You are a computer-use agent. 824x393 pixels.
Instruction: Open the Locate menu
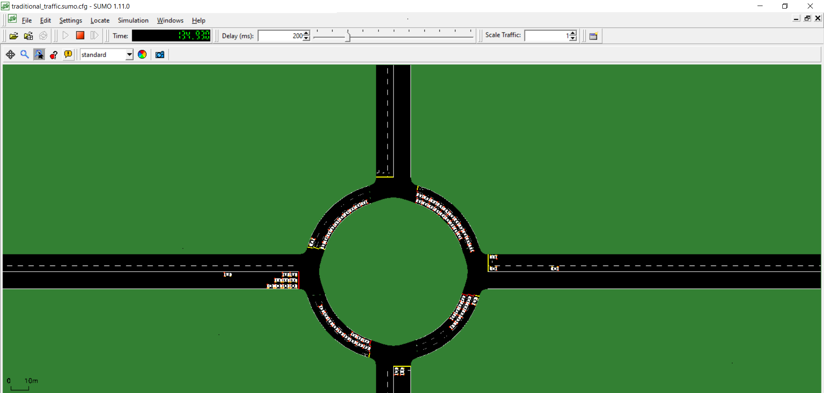click(x=100, y=20)
